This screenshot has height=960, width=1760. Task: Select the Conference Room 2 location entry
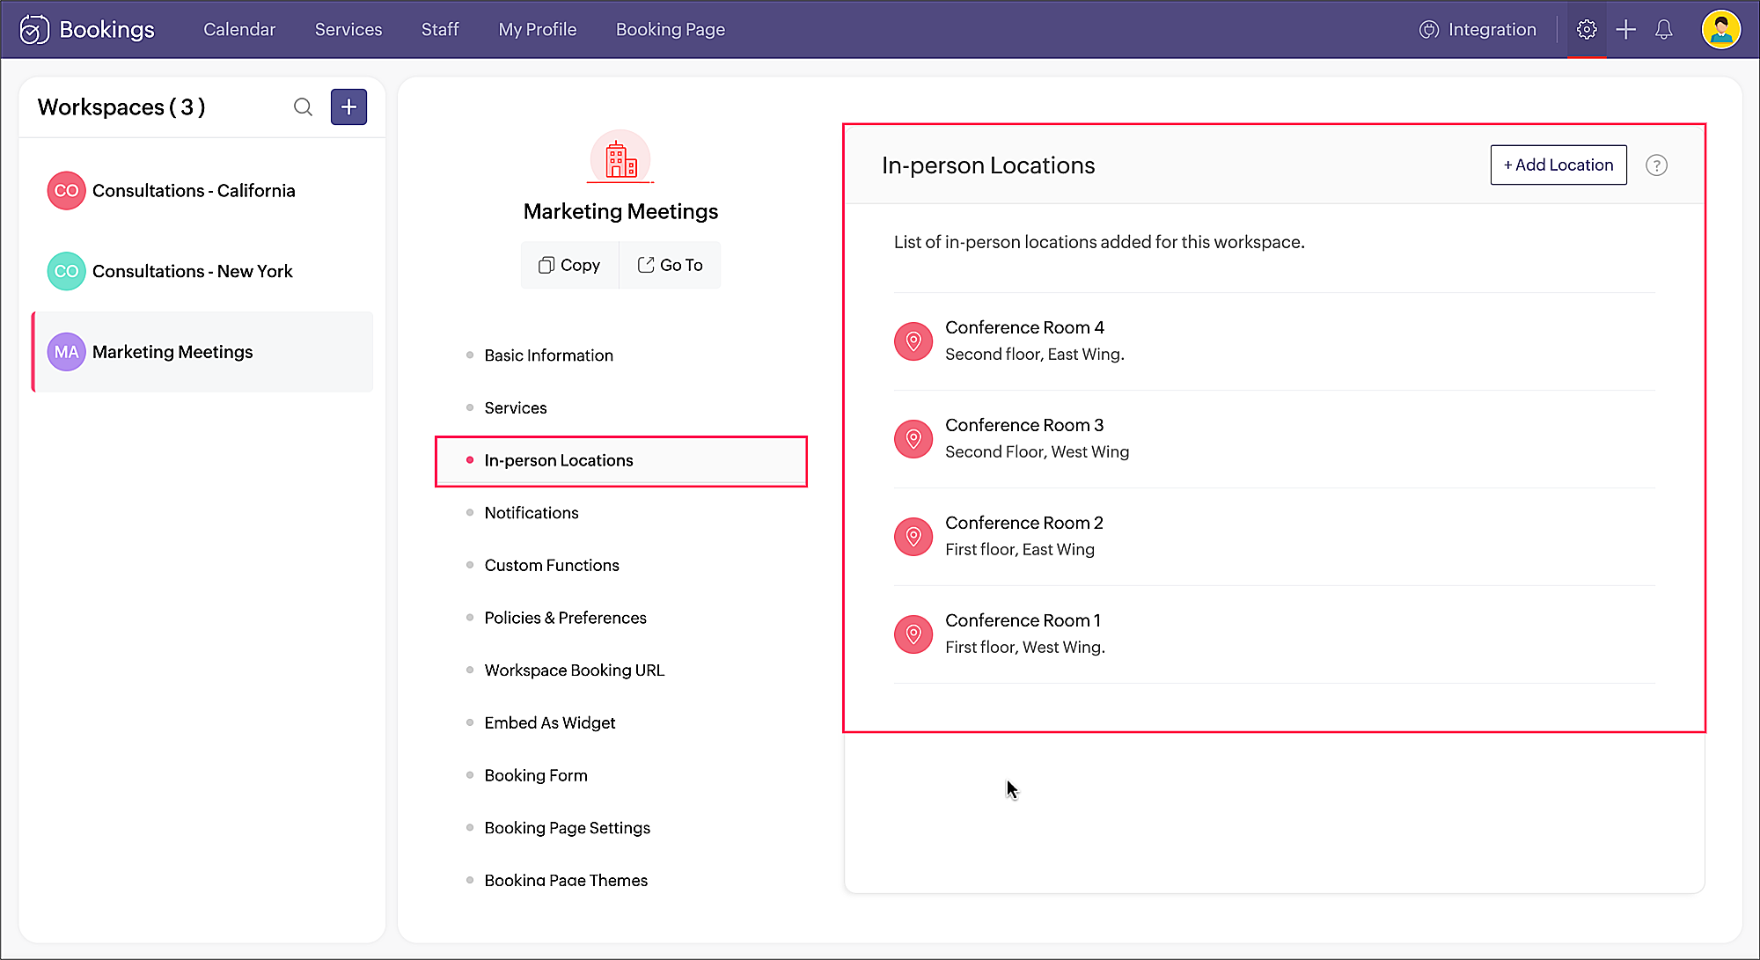point(1023,536)
